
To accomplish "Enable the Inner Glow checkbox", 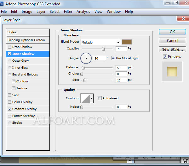I will pyautogui.click(x=9, y=67).
